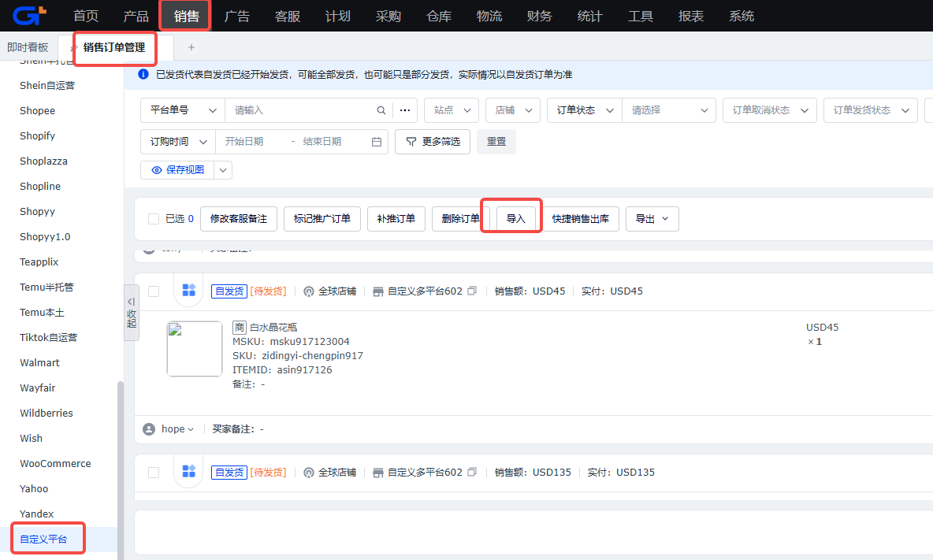Open the three-dots options beside search field
The image size is (933, 560).
point(405,110)
